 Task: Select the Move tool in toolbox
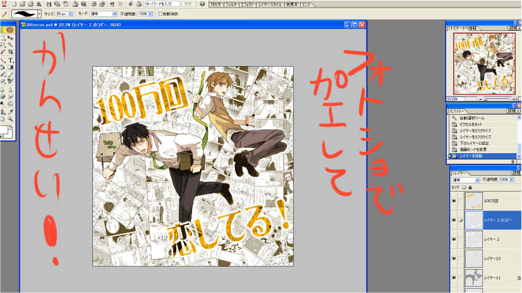[x=10, y=37]
